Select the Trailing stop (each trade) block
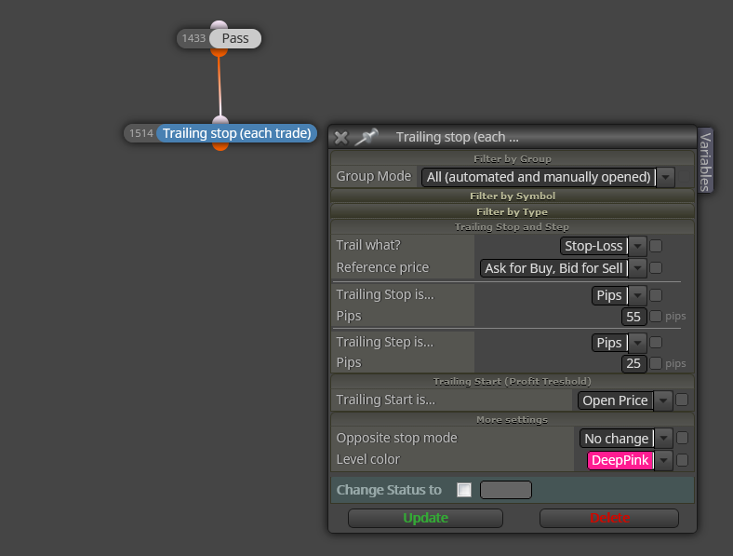The height and width of the screenshot is (556, 733). pos(236,133)
